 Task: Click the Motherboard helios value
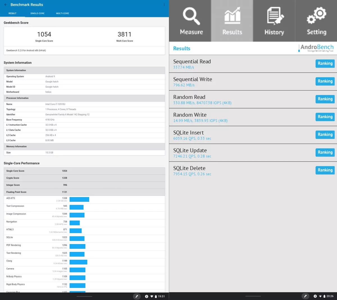(48, 92)
